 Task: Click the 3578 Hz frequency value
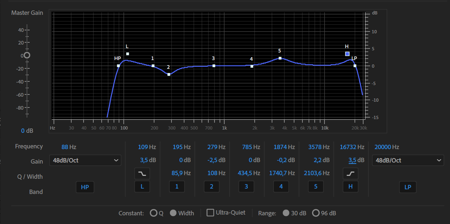click(319, 147)
